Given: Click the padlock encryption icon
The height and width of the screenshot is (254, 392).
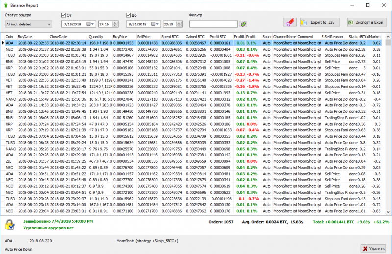Looking at the screenshot, I should (9, 224).
